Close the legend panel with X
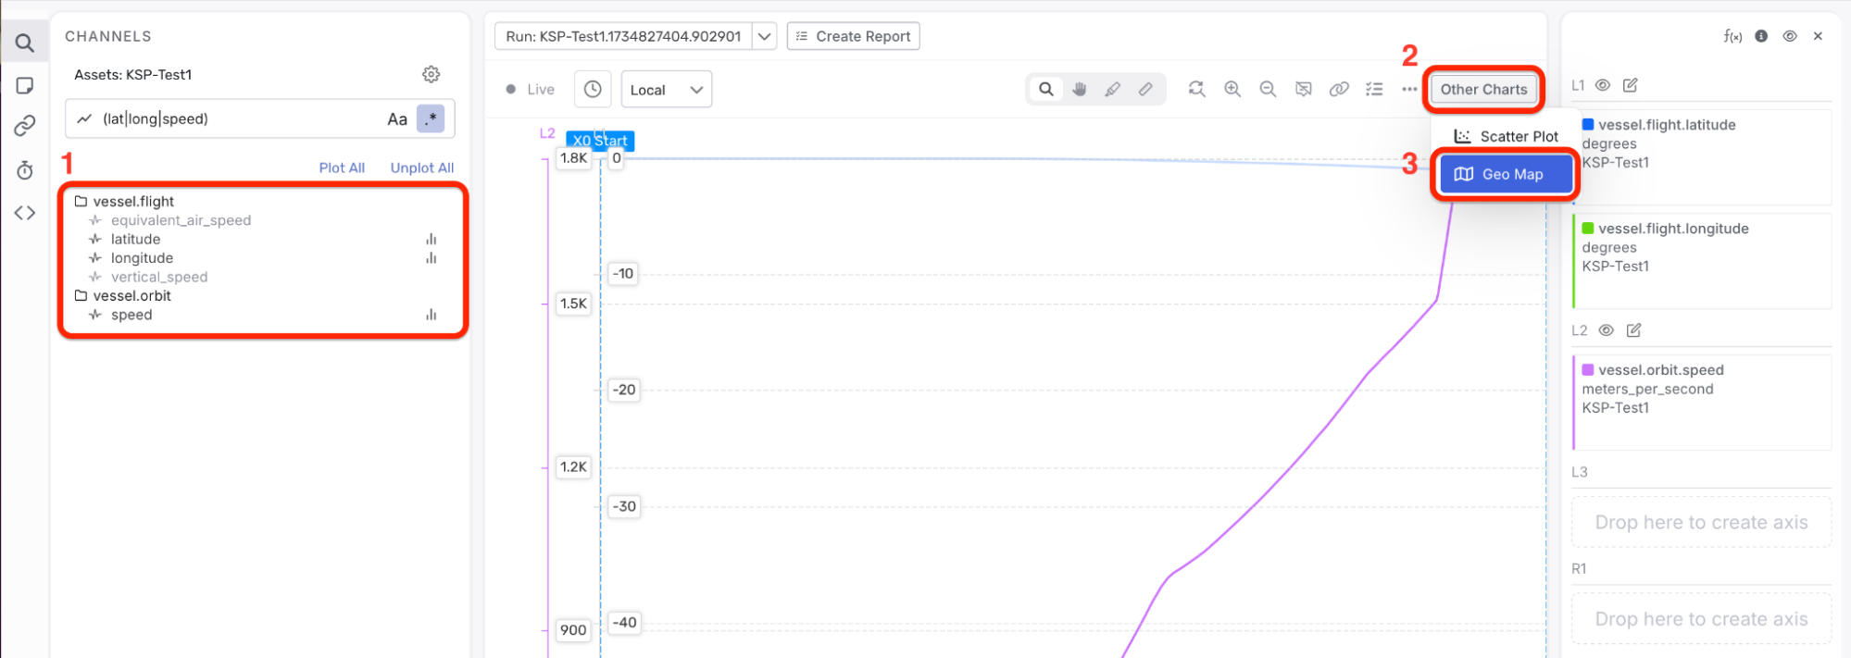The height and width of the screenshot is (658, 1851). point(1818,36)
